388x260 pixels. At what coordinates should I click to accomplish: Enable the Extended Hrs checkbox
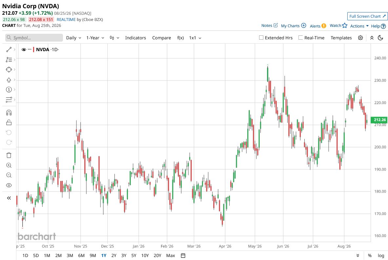[261, 38]
